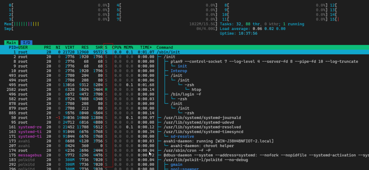Select the sd-resolve thread entry
The width and height of the screenshot is (369, 170).
[182, 137]
